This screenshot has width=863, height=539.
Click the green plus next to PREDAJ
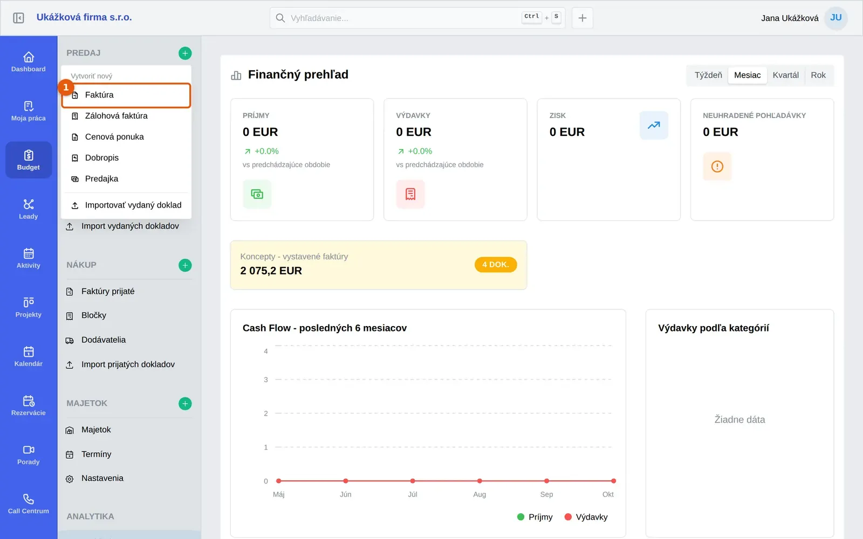185,53
